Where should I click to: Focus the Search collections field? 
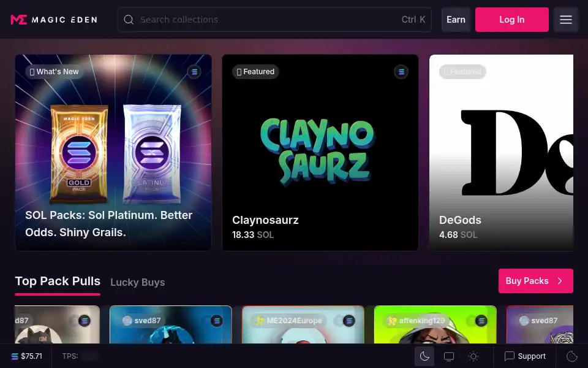tap(274, 20)
